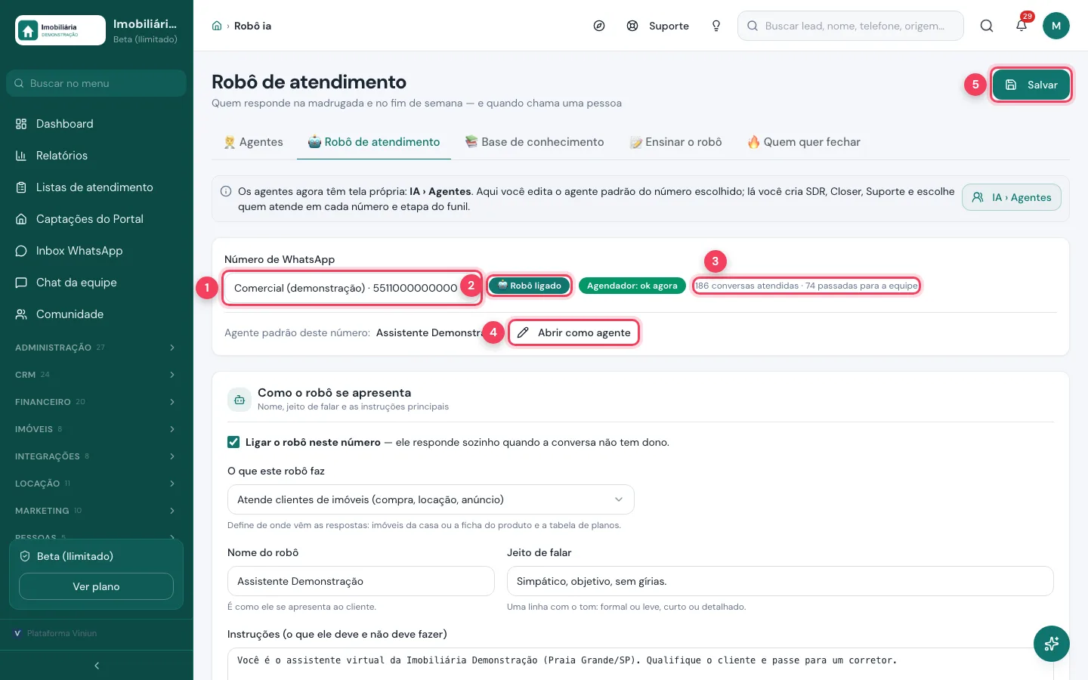Screen dimensions: 1088x680
Task: Open the notifications bell
Action: pyautogui.click(x=1022, y=26)
